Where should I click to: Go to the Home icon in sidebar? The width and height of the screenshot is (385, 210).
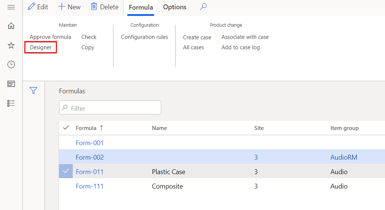click(11, 26)
